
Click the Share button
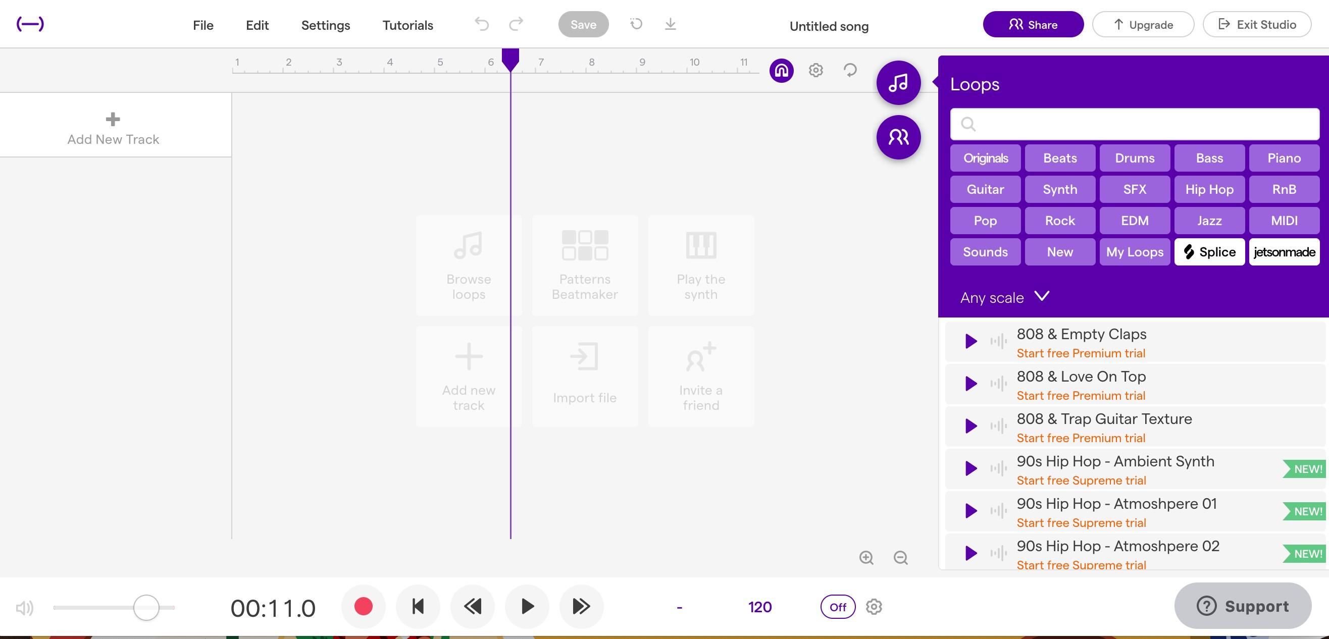click(x=1033, y=24)
